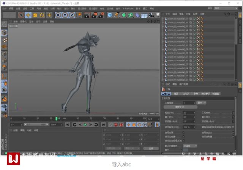Select the Live Selection arrow tool
This screenshot has width=243, height=170.
pos(21,15)
